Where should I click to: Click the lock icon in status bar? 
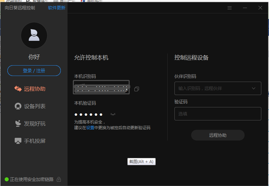(x=59, y=179)
